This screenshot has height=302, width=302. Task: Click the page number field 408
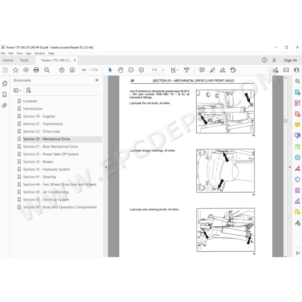84,70
